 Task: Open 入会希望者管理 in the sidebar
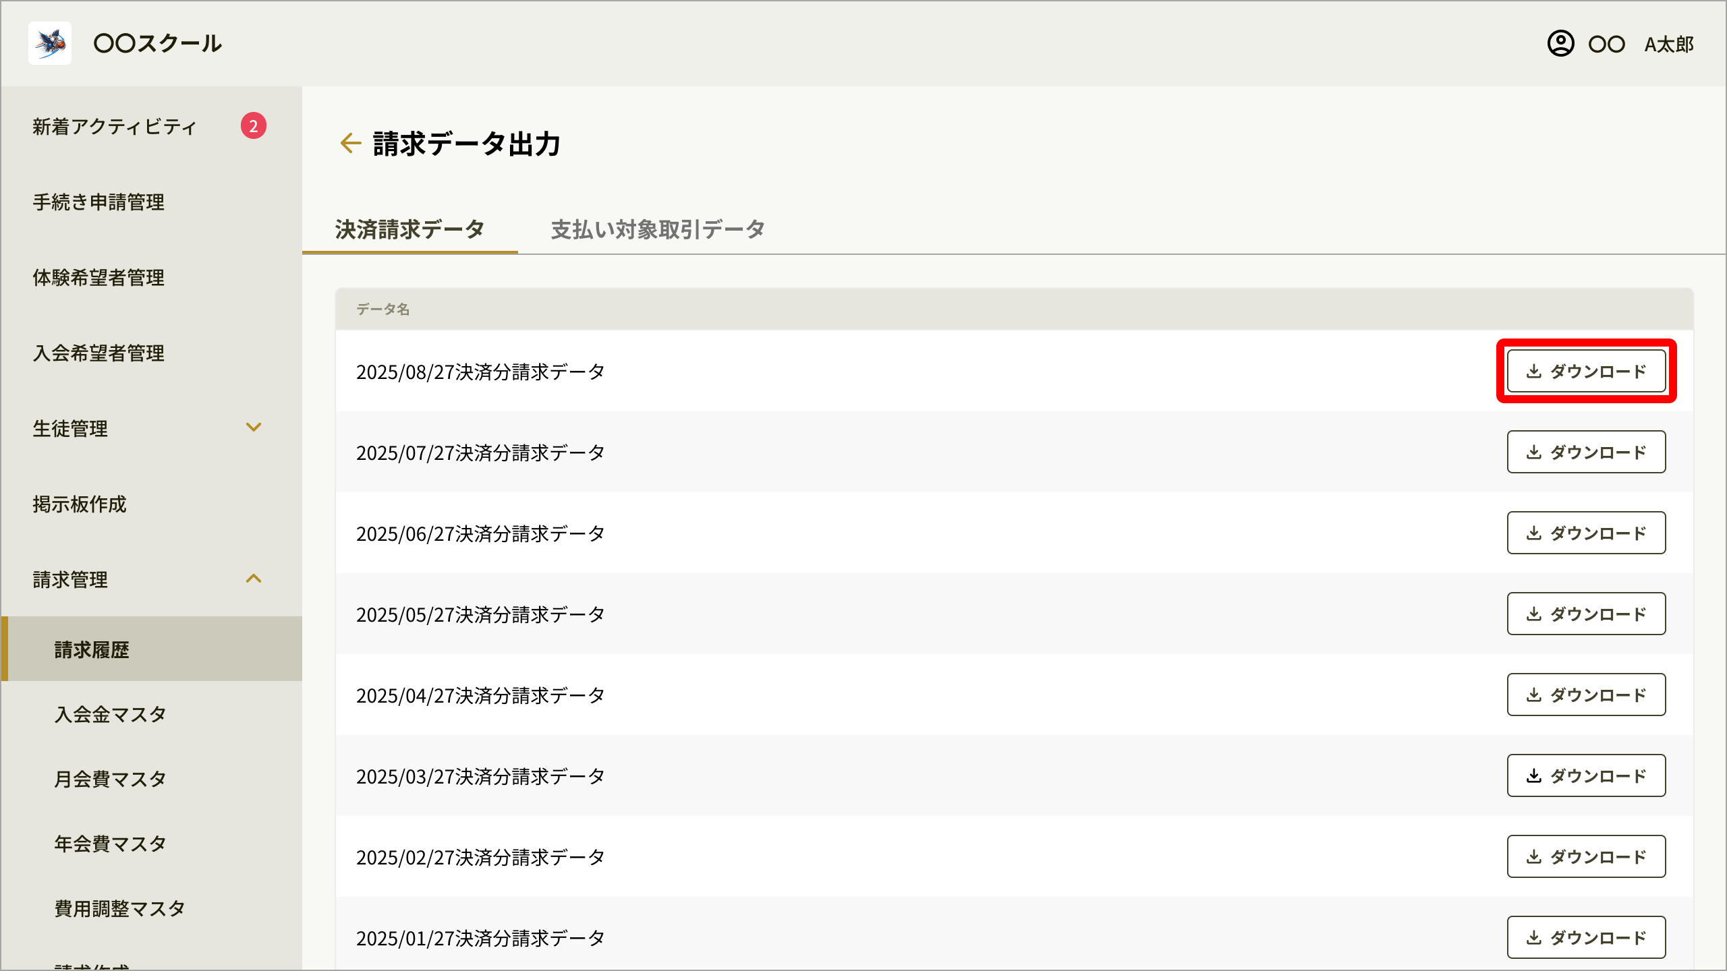click(98, 353)
